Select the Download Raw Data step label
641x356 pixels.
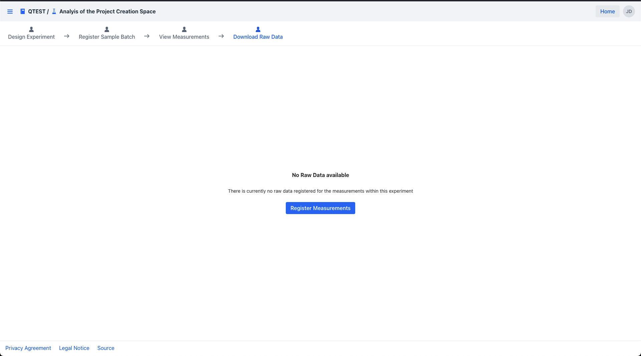(x=258, y=37)
